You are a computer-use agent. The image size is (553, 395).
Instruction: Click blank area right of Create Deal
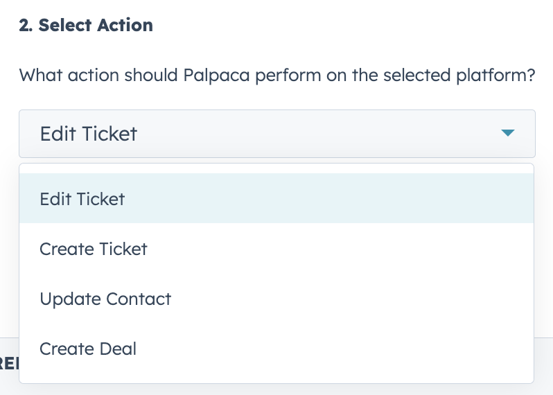tap(346, 349)
